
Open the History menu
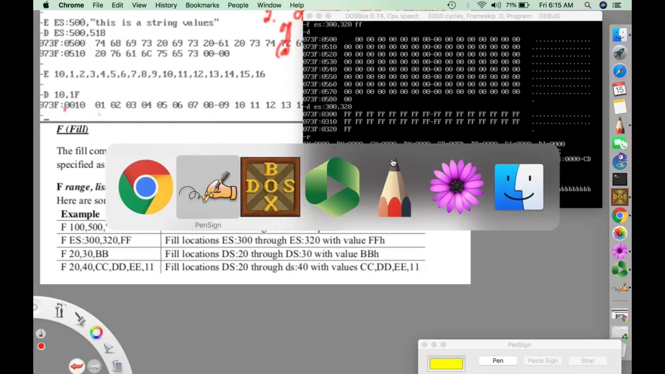(x=166, y=5)
